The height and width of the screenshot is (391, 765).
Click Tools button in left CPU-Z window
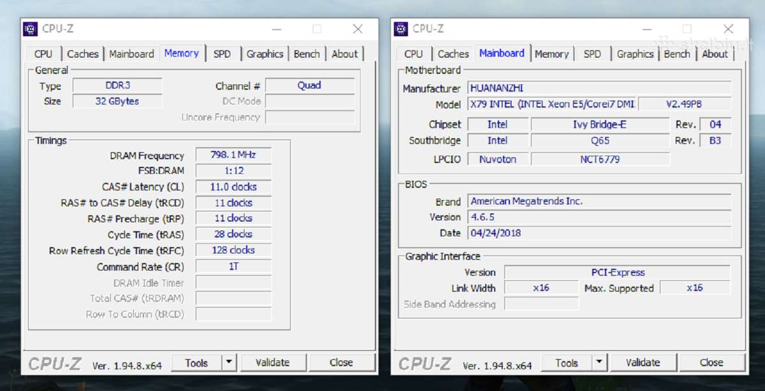[196, 363]
